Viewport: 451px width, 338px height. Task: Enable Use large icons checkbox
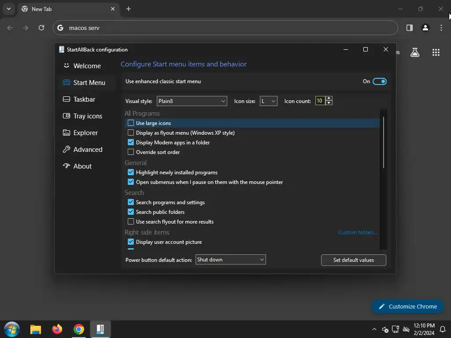click(x=130, y=123)
